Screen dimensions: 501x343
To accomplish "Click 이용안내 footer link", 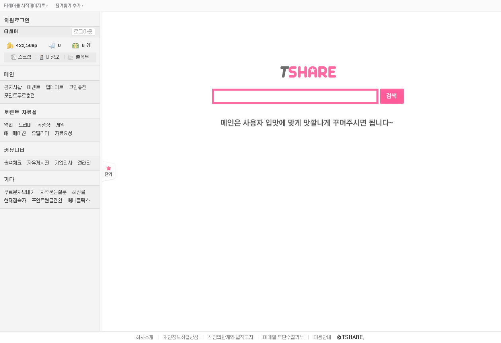I will tap(322, 337).
